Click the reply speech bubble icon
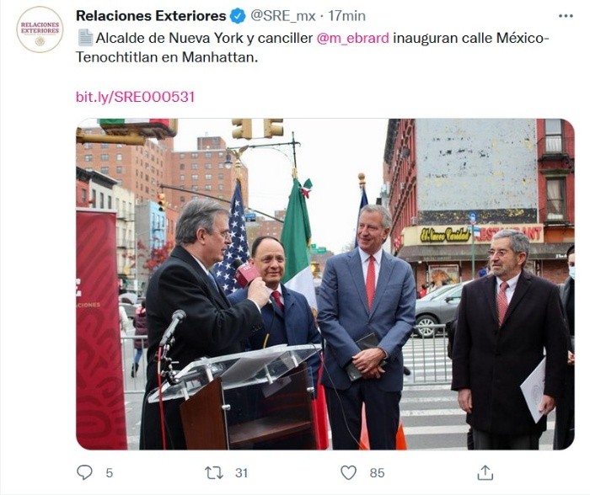The height and width of the screenshot is (495, 590). pos(84,472)
